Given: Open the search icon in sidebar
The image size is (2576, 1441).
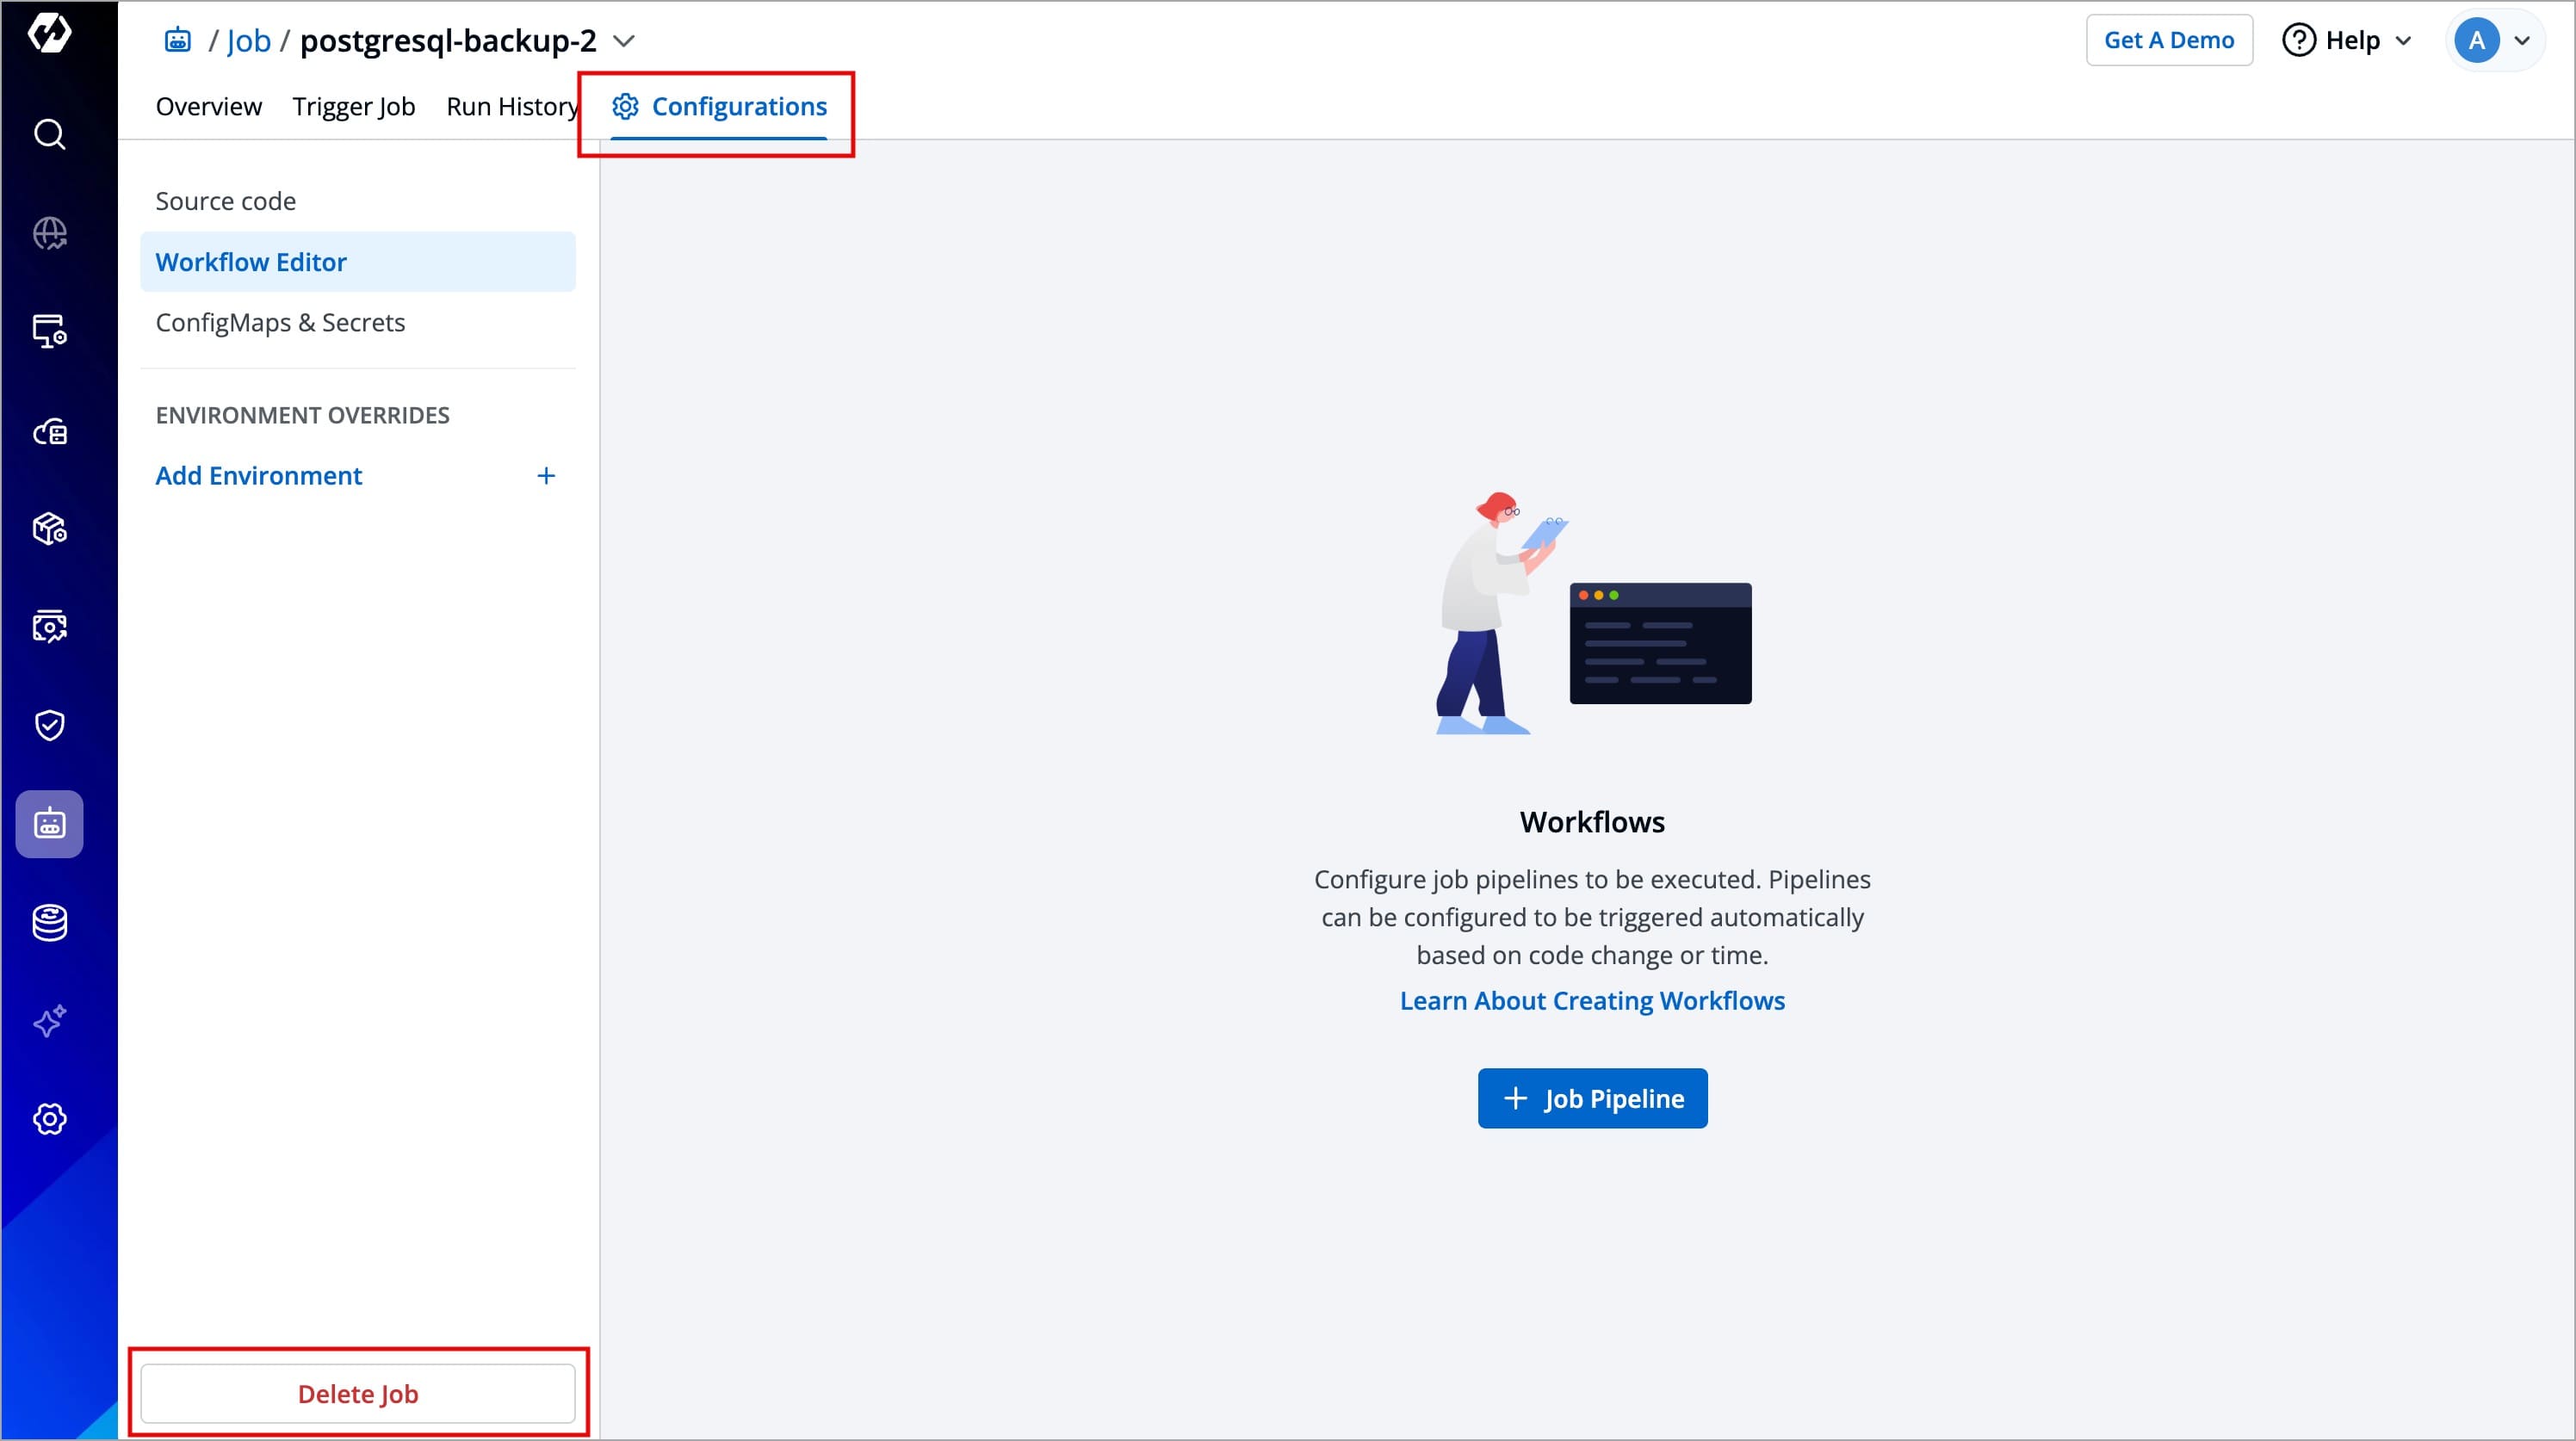Looking at the screenshot, I should [49, 134].
